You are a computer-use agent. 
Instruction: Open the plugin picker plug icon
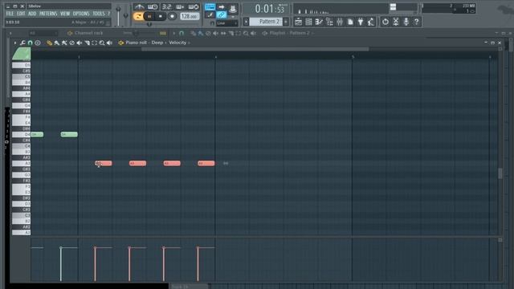click(x=361, y=22)
